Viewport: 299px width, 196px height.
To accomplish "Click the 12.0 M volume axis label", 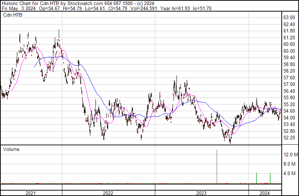I will click(x=290, y=154).
